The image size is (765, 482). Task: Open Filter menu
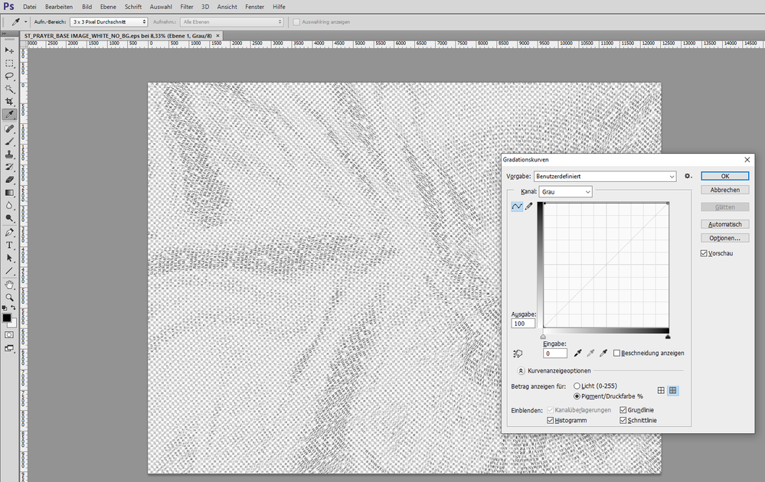pyautogui.click(x=186, y=7)
